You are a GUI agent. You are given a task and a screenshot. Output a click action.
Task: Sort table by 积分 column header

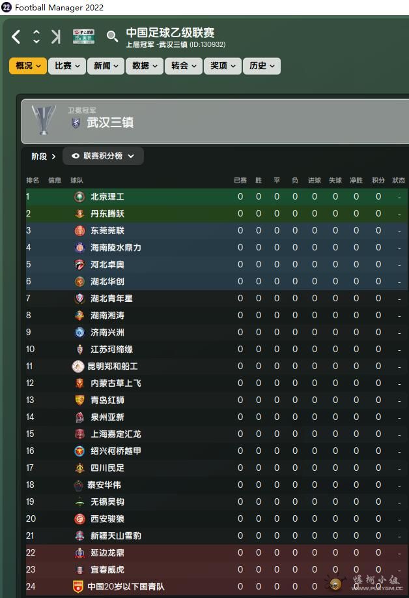pyautogui.click(x=378, y=181)
